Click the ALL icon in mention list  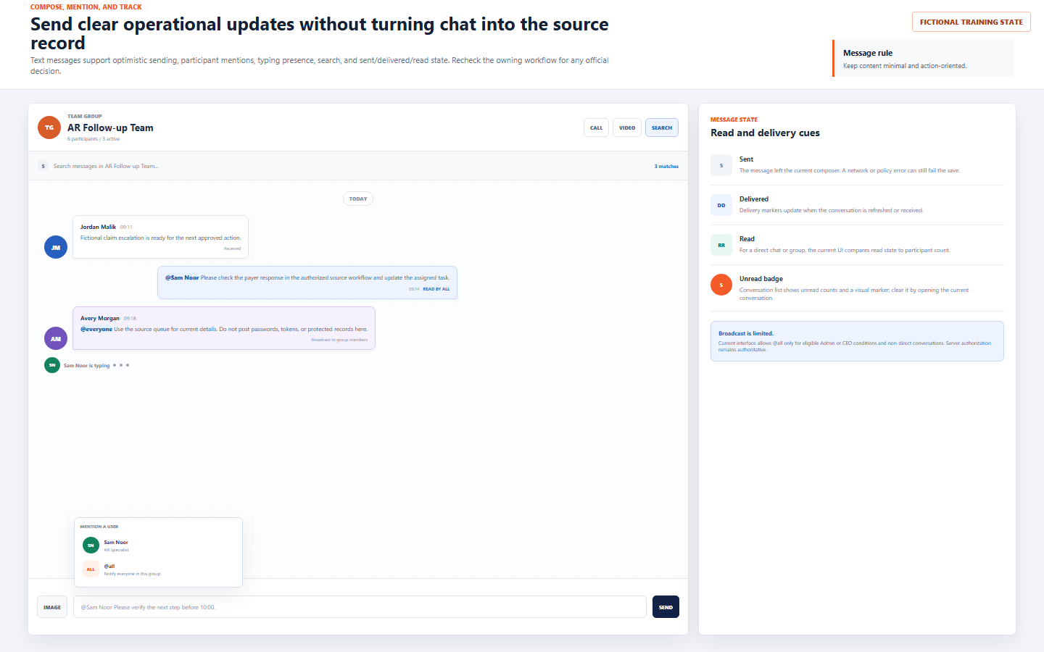[x=91, y=569]
